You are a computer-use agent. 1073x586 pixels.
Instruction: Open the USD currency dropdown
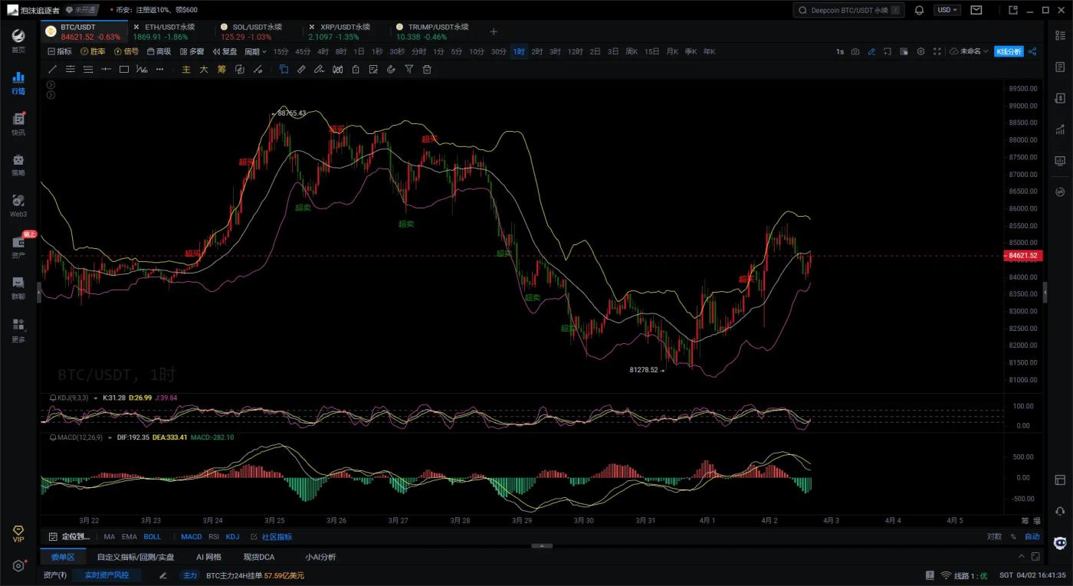947,10
